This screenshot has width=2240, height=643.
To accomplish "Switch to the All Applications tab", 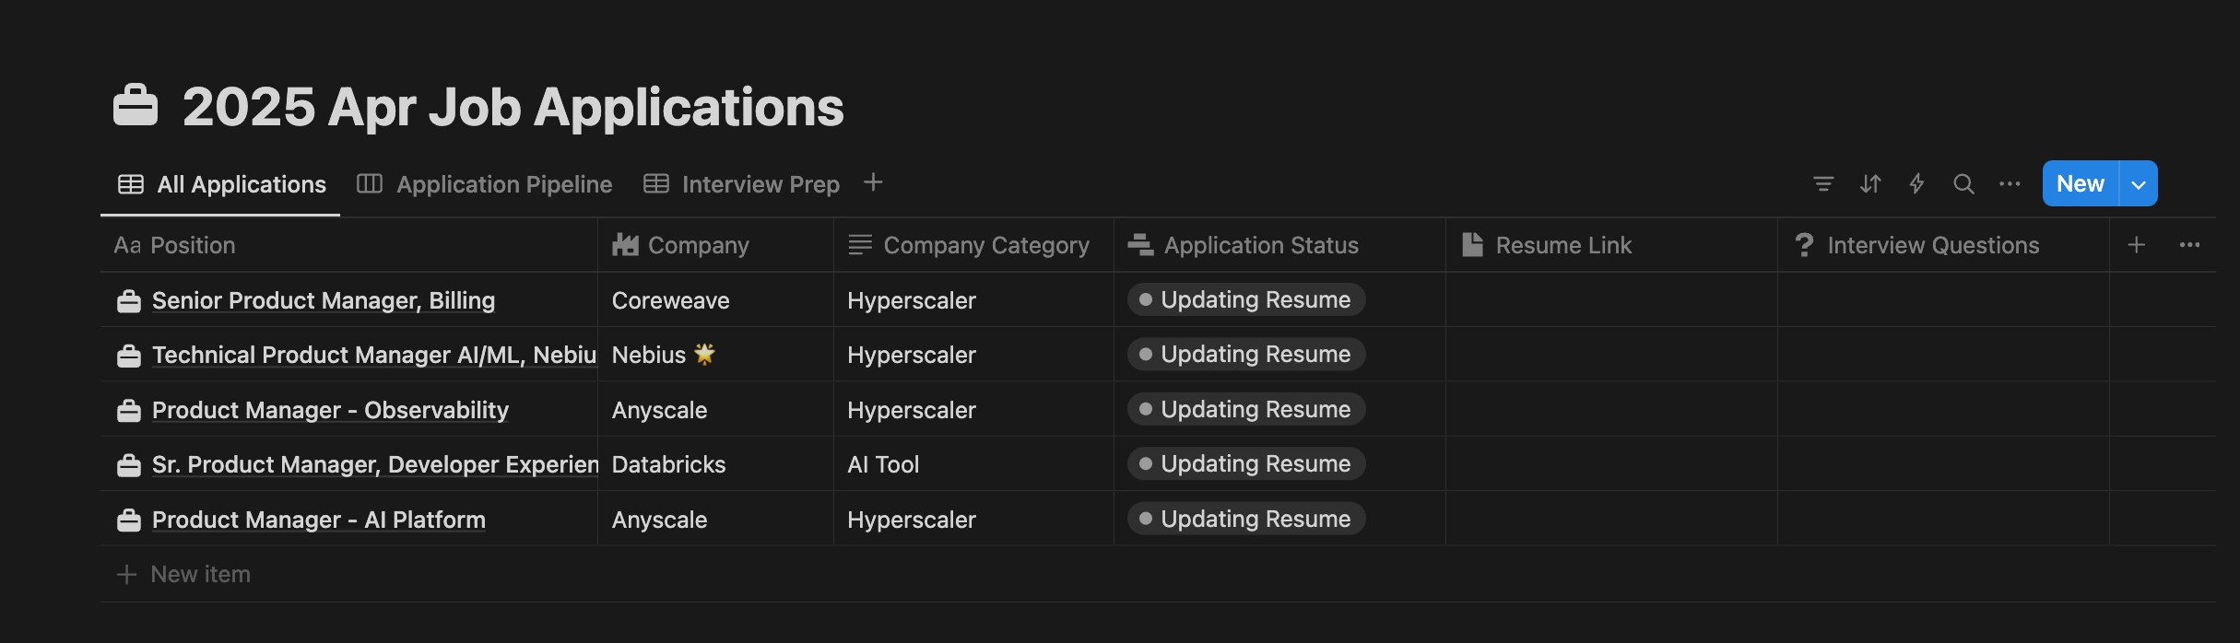I will pos(222,184).
